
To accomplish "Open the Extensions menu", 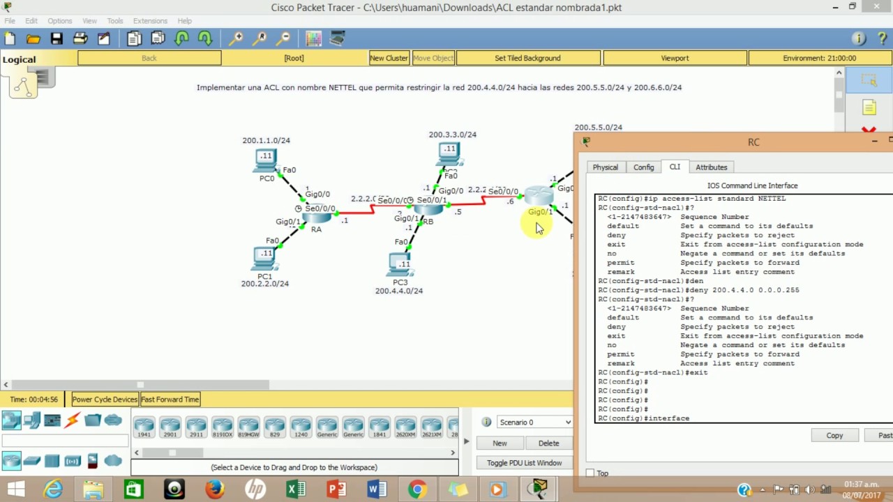I will 150,21.
